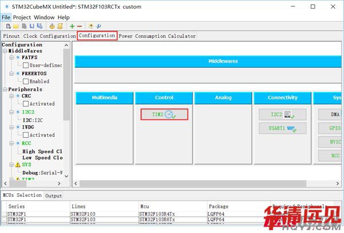Click the Save Project floppy icon
344x233 pixels.
pos(32,26)
